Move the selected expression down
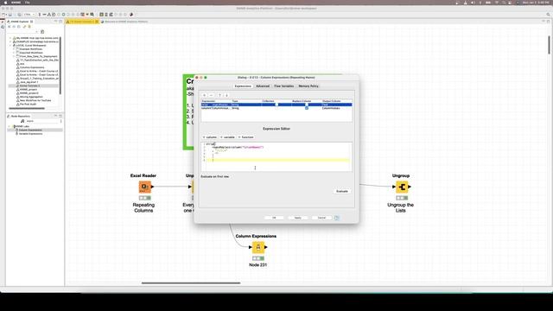This screenshot has width=553, height=311. tap(226, 95)
